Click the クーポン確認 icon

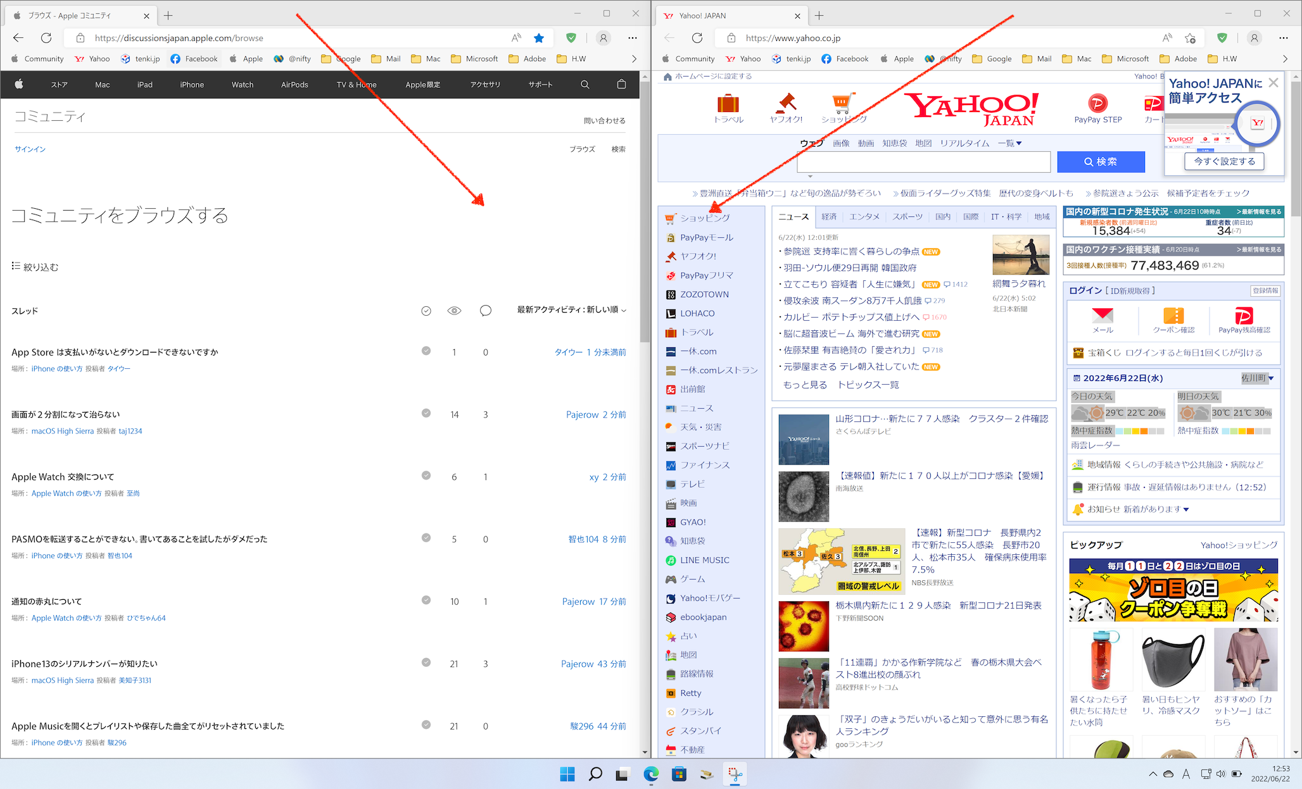(1173, 316)
